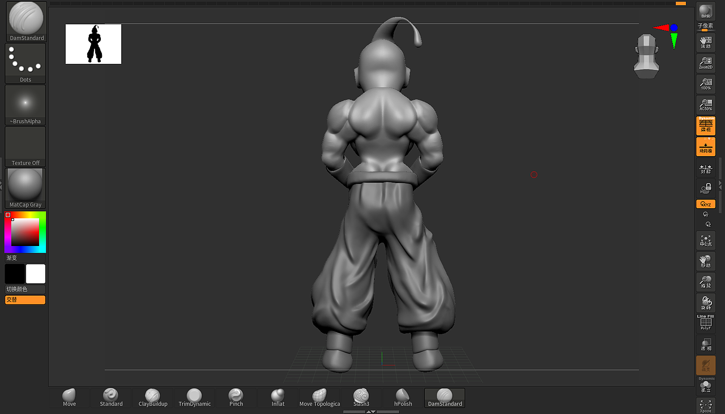Toggle the 地网格 floor grid button

(705, 146)
